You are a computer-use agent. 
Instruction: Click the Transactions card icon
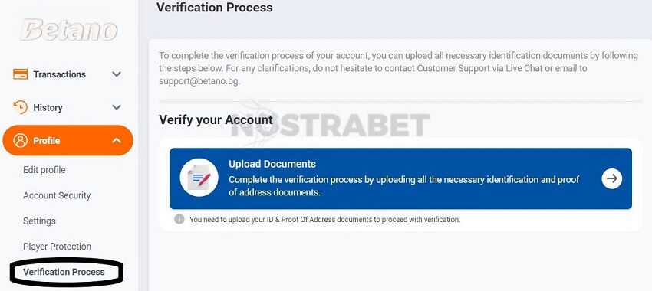(21, 74)
